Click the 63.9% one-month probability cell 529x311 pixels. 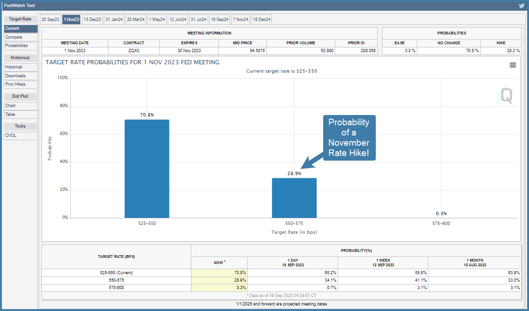[475, 273]
